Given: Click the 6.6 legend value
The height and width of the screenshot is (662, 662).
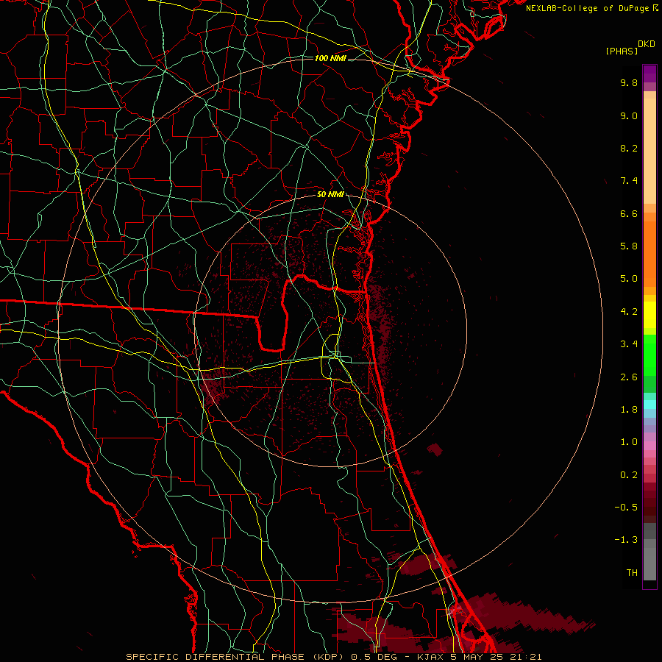Looking at the screenshot, I should 629,213.
